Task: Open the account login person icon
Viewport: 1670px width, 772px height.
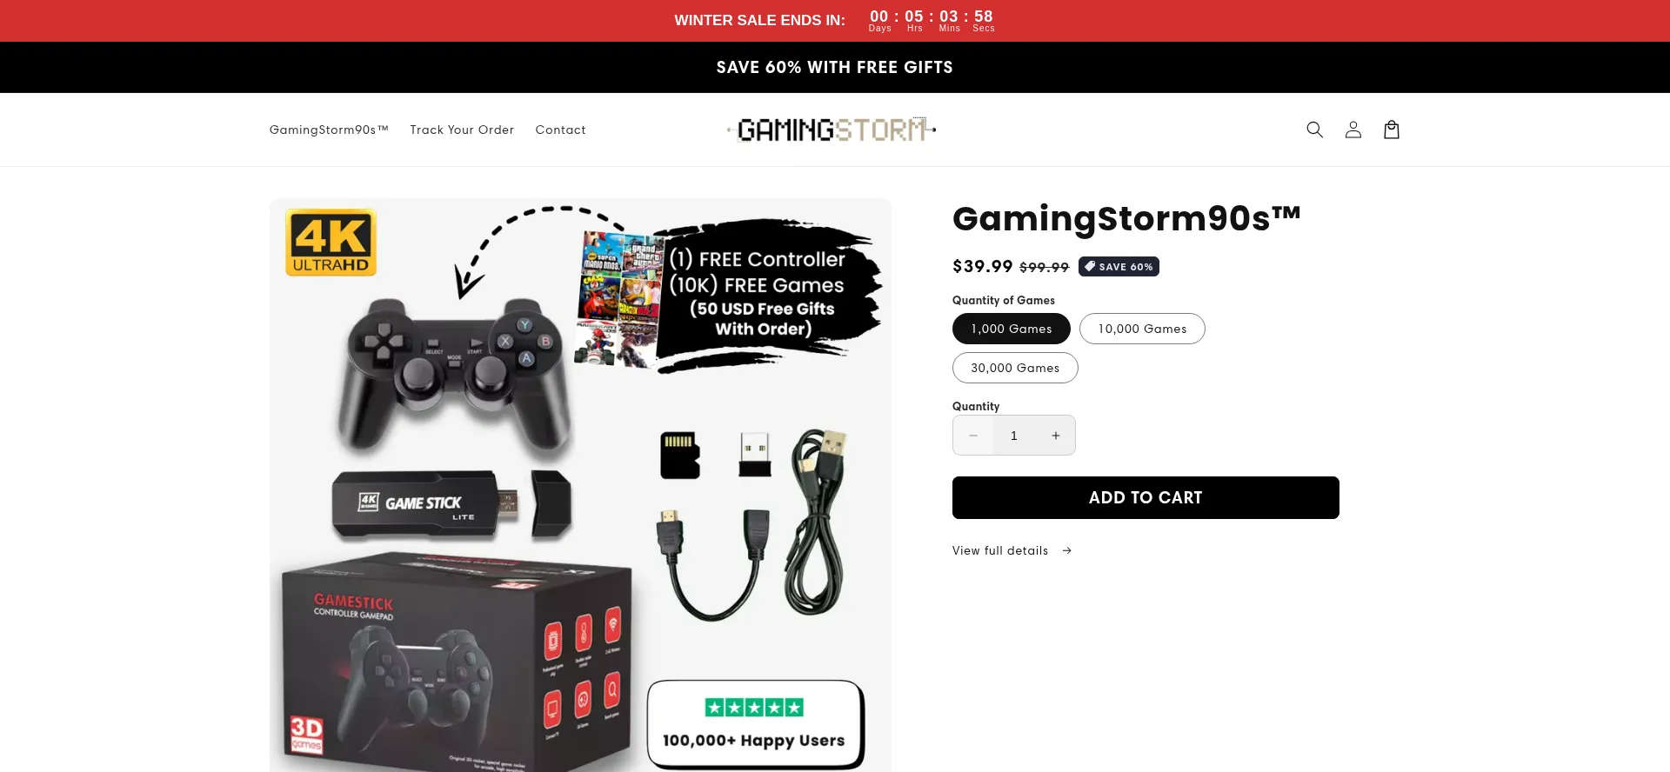Action: [1353, 130]
